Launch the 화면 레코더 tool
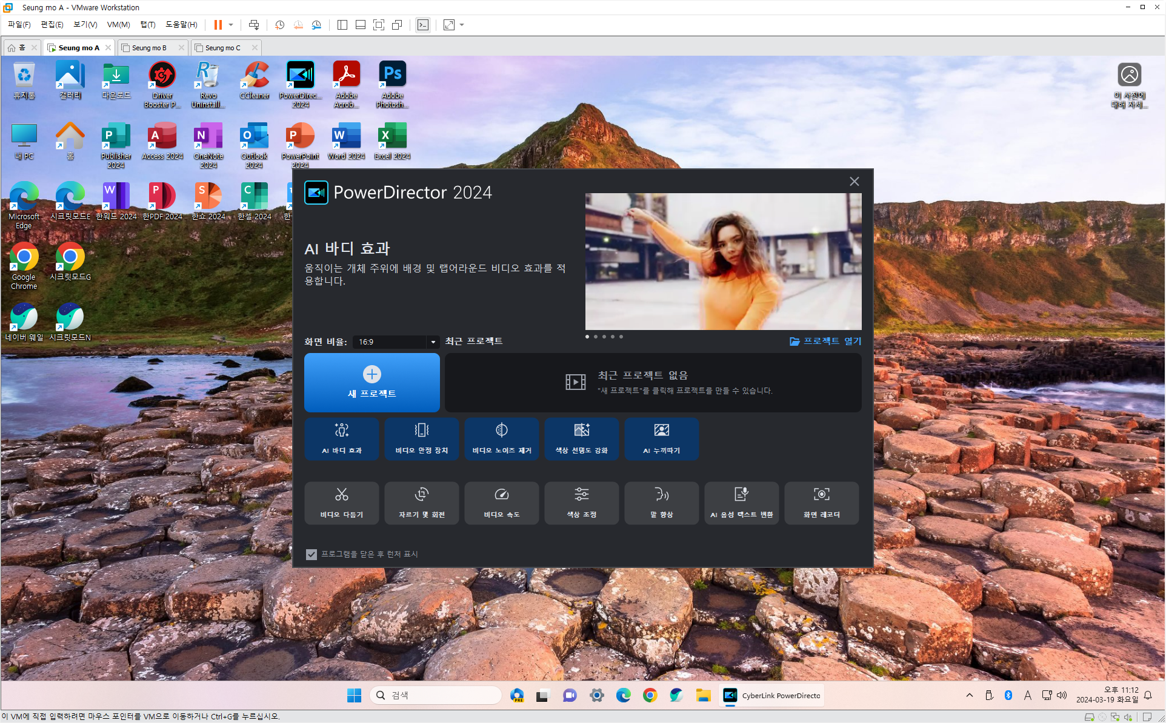 tap(821, 503)
